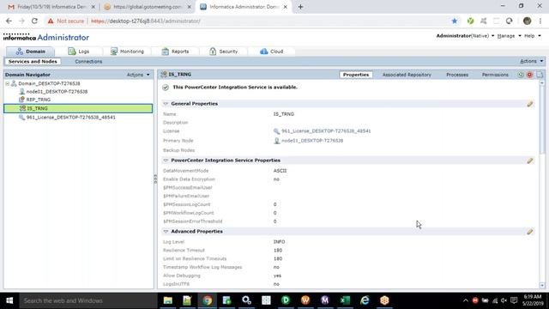Viewport: 549px width, 309px height.
Task: Bookmark this page with the star icon
Action: (454, 21)
